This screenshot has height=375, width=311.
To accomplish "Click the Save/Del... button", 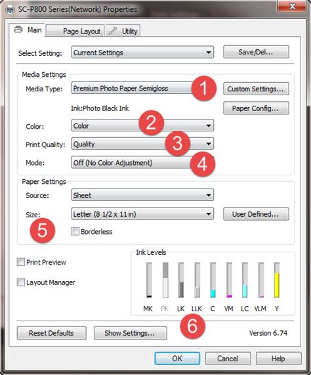I will point(256,52).
